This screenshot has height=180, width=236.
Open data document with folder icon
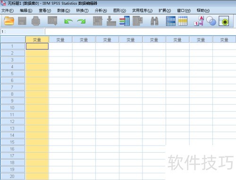[9, 21]
